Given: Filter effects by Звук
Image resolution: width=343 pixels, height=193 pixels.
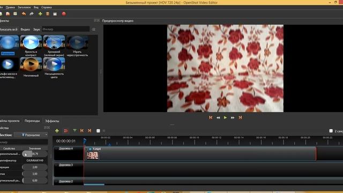Looking at the screenshot, I should coord(36,29).
